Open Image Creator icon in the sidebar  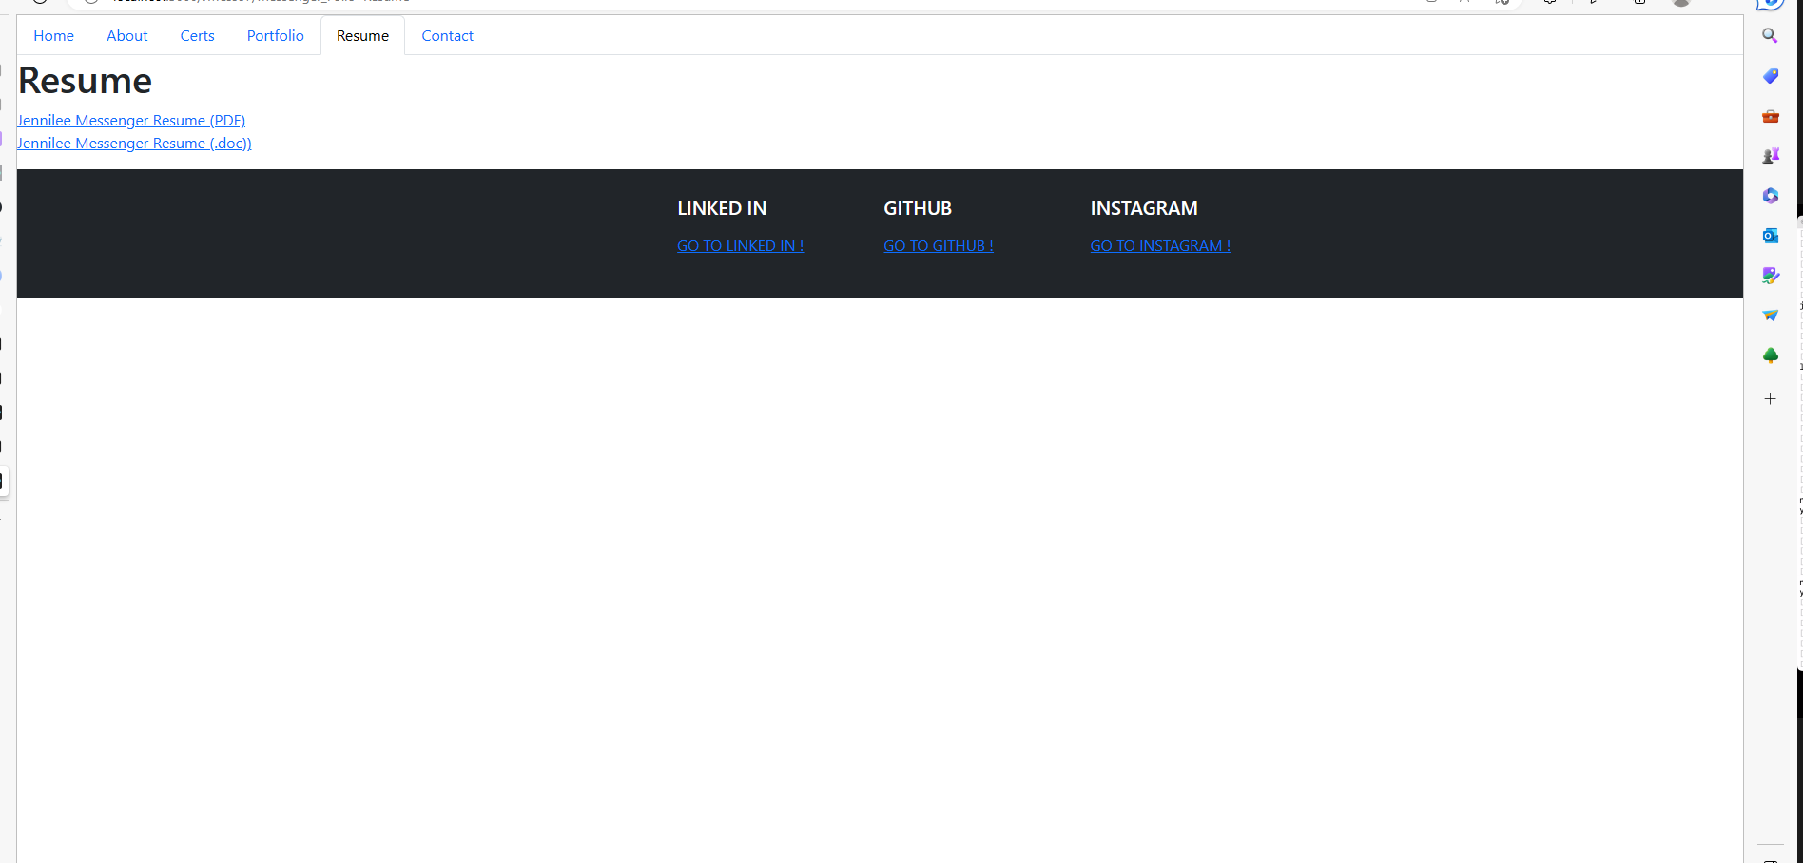[x=1770, y=276]
